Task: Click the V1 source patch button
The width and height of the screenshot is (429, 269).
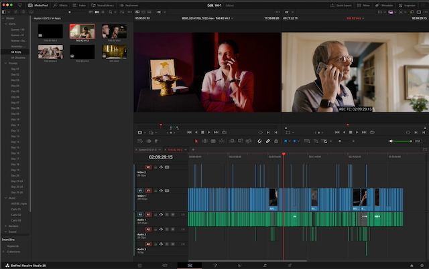Action: pos(140,191)
